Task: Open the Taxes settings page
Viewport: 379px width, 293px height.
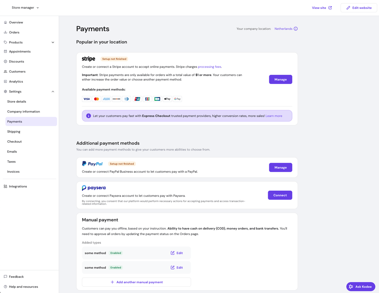Action: [11, 161]
